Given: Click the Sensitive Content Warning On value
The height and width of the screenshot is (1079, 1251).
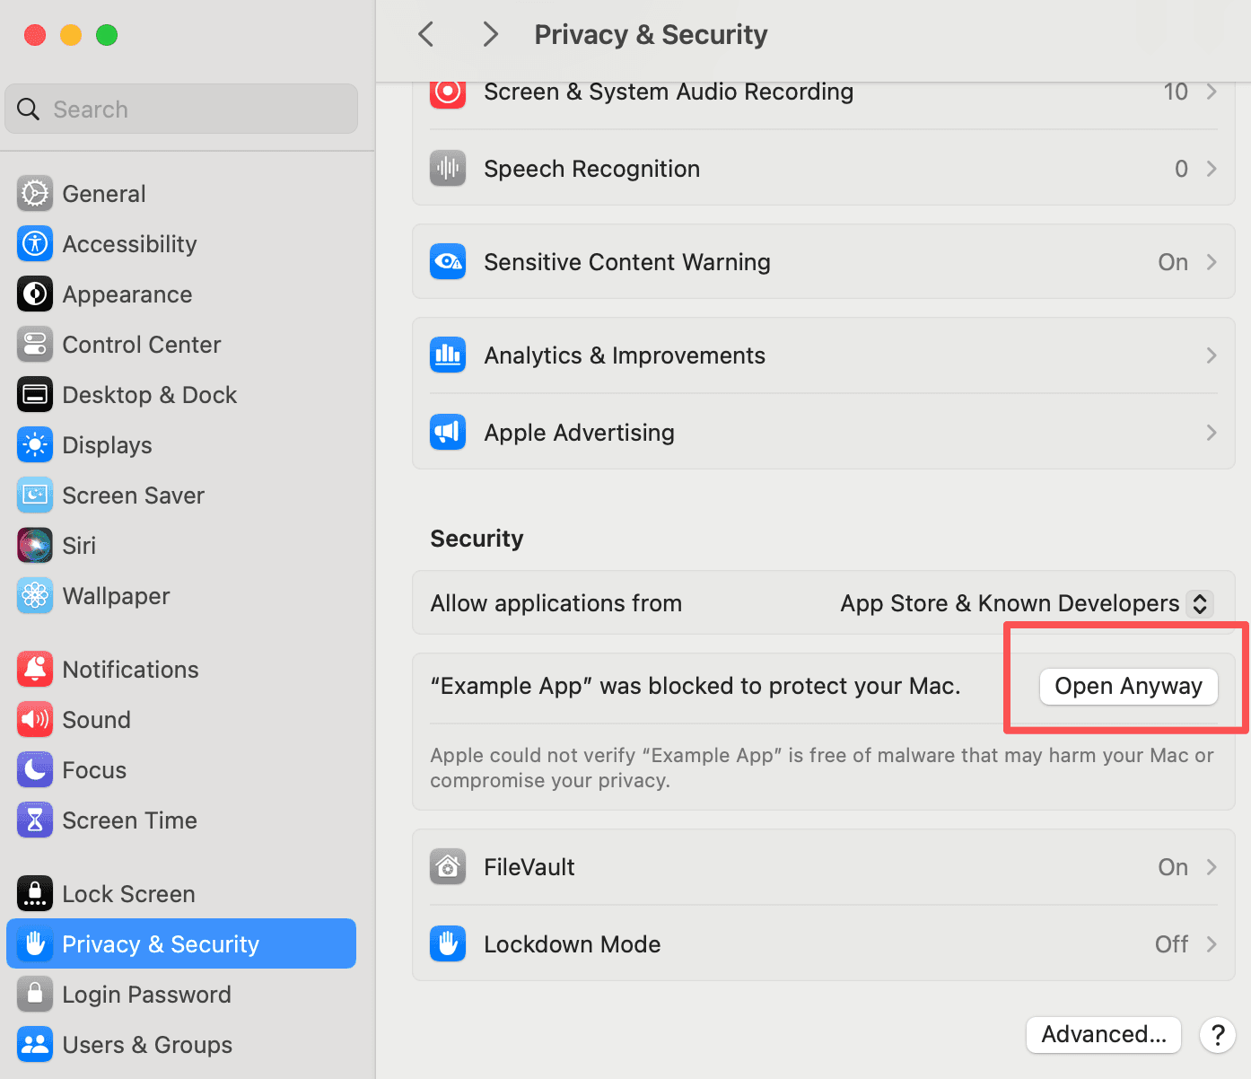Looking at the screenshot, I should pyautogui.click(x=1173, y=262).
